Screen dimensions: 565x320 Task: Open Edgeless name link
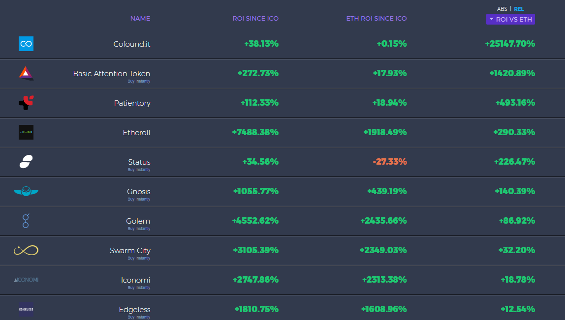[135, 310]
